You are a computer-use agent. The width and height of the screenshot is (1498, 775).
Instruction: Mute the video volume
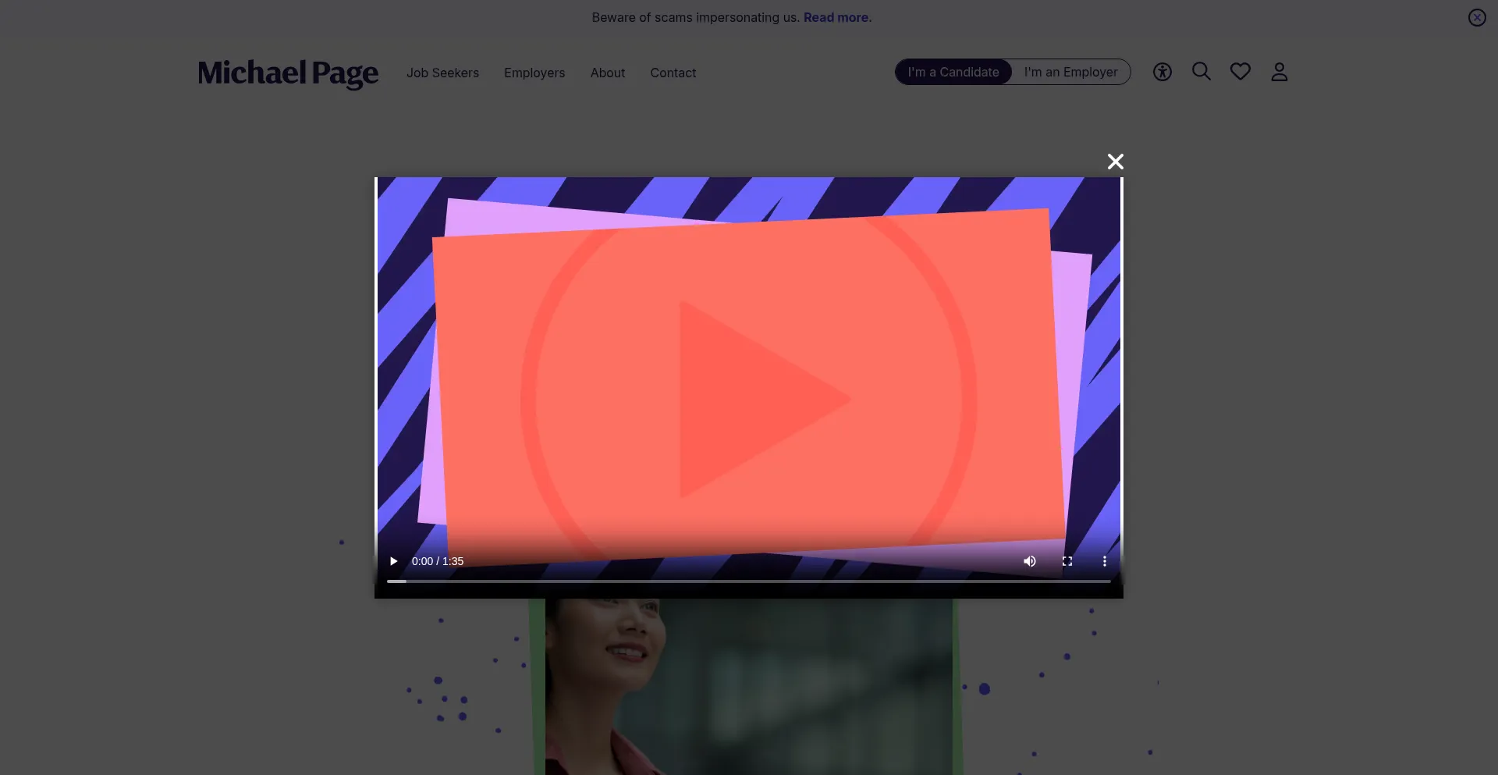point(1030,561)
